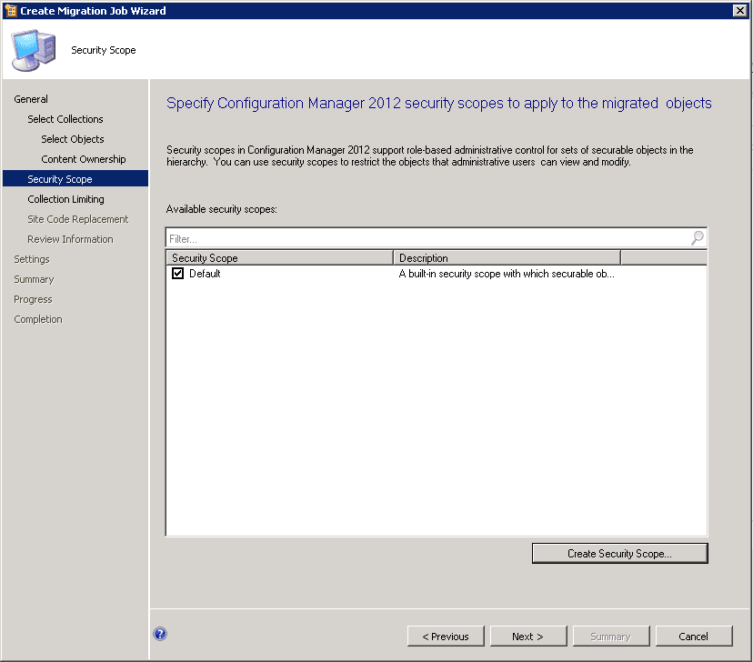
Task: Go back with the Previous button
Action: 446,636
